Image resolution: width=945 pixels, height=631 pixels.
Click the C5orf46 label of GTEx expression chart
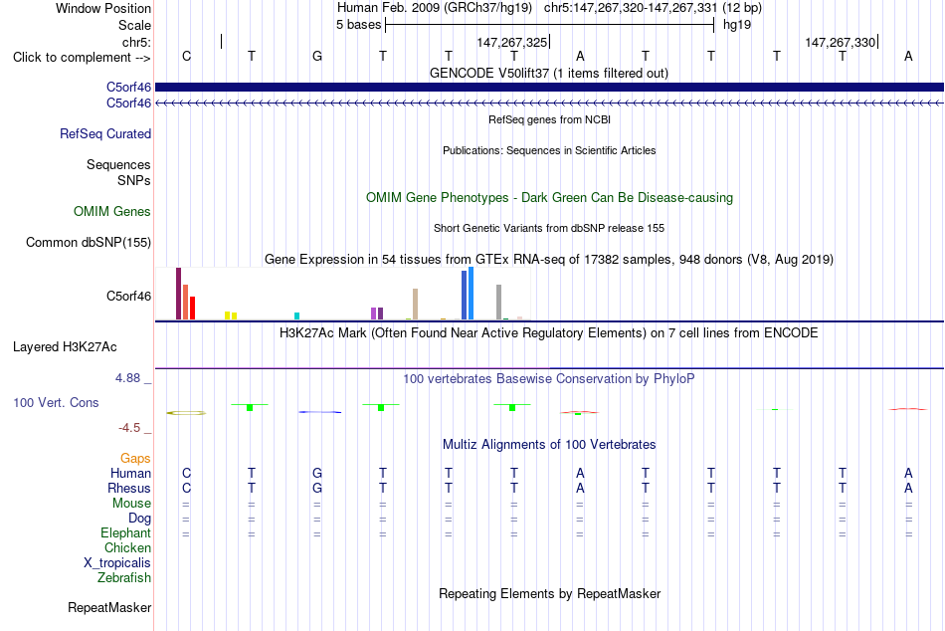tap(128, 297)
